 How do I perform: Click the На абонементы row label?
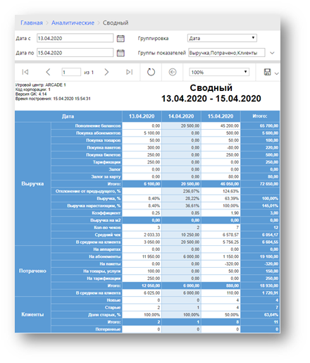[105, 257]
